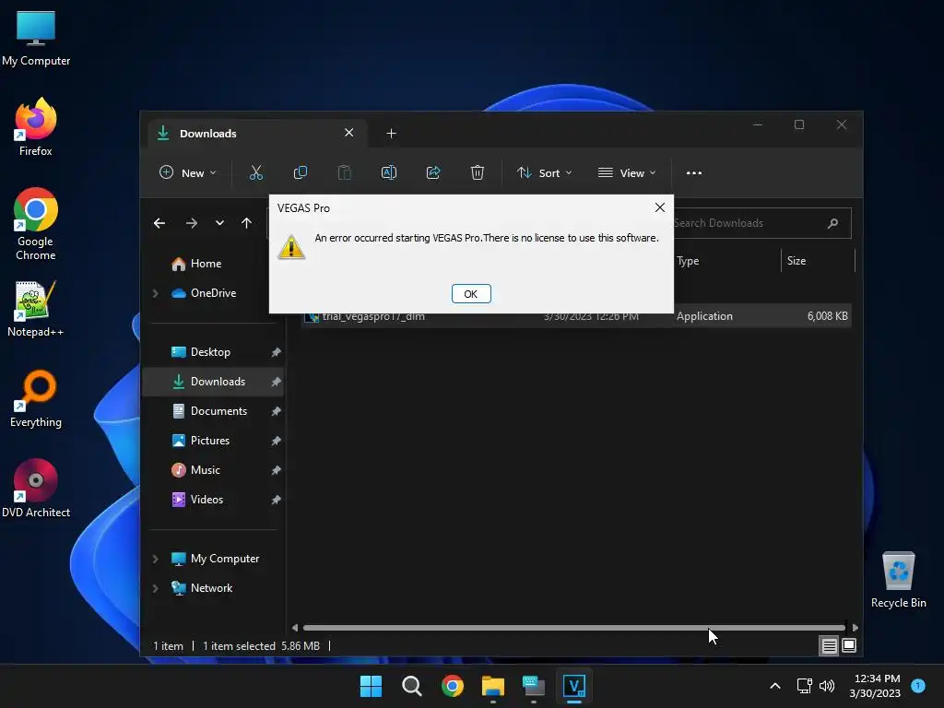
Task: Click the Paste clipboard icon
Action: coord(345,172)
